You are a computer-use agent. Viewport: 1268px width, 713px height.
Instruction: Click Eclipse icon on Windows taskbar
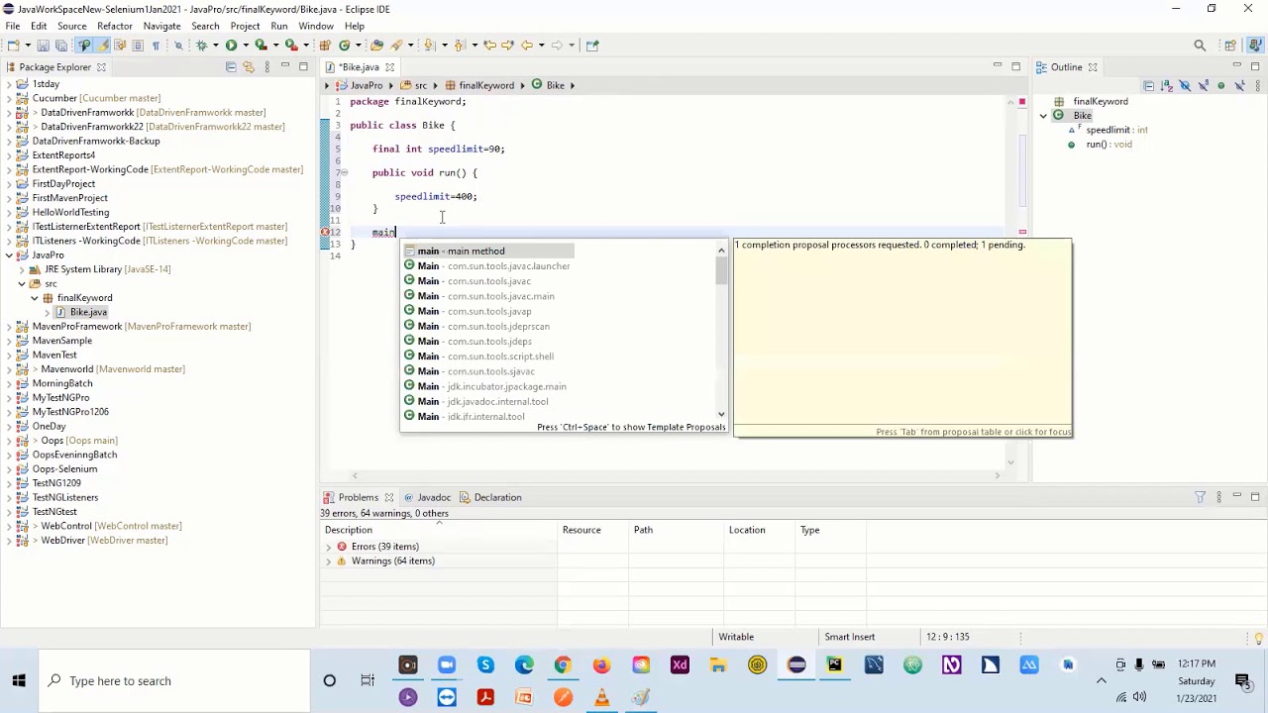point(796,664)
